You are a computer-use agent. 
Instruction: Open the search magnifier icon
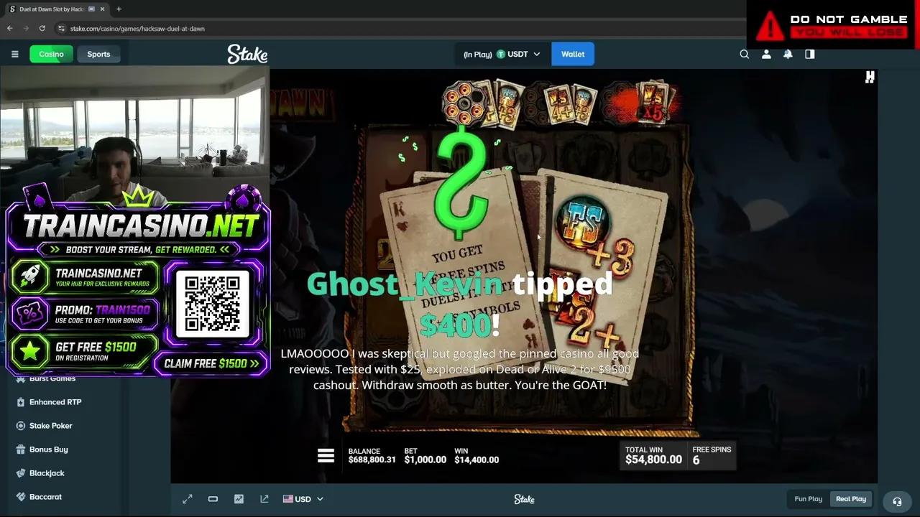745,54
